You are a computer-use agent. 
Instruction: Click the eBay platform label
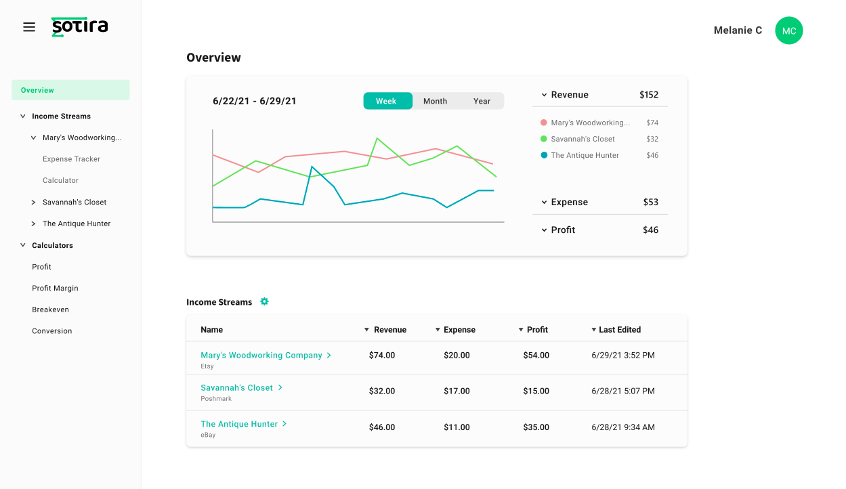pyautogui.click(x=208, y=435)
